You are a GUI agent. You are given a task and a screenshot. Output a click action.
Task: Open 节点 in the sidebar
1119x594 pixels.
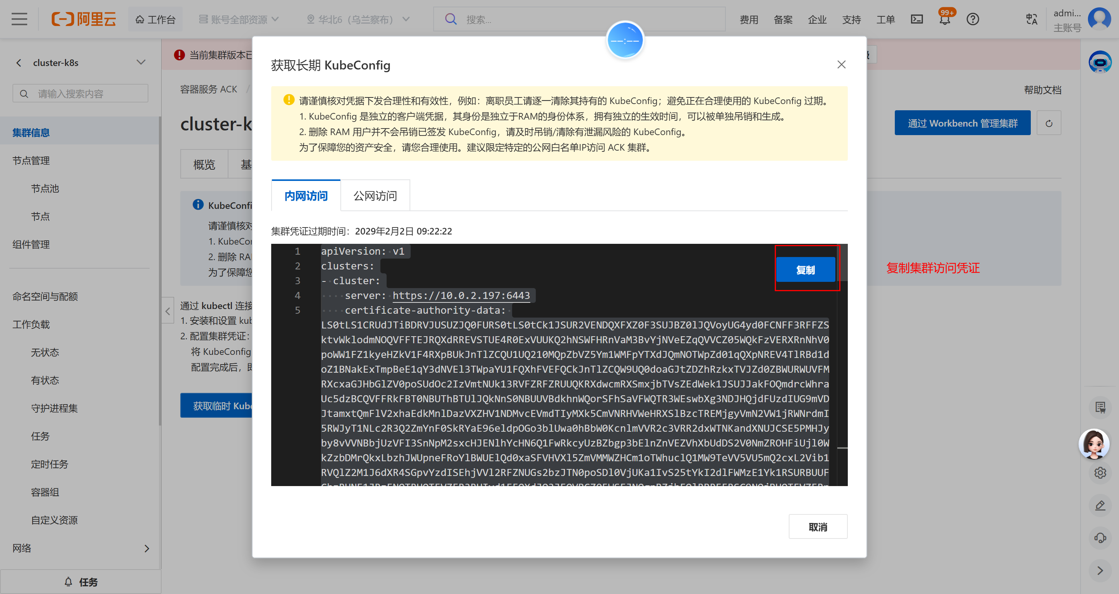tap(40, 216)
